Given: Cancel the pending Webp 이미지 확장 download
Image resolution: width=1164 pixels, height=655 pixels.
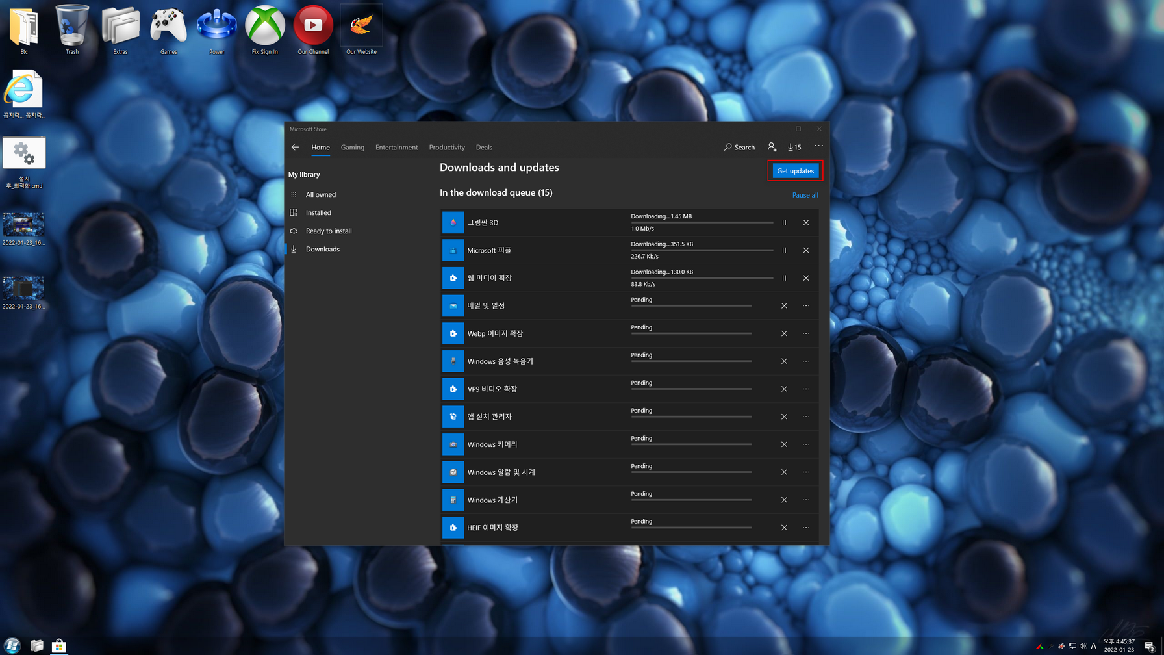Looking at the screenshot, I should (x=784, y=333).
